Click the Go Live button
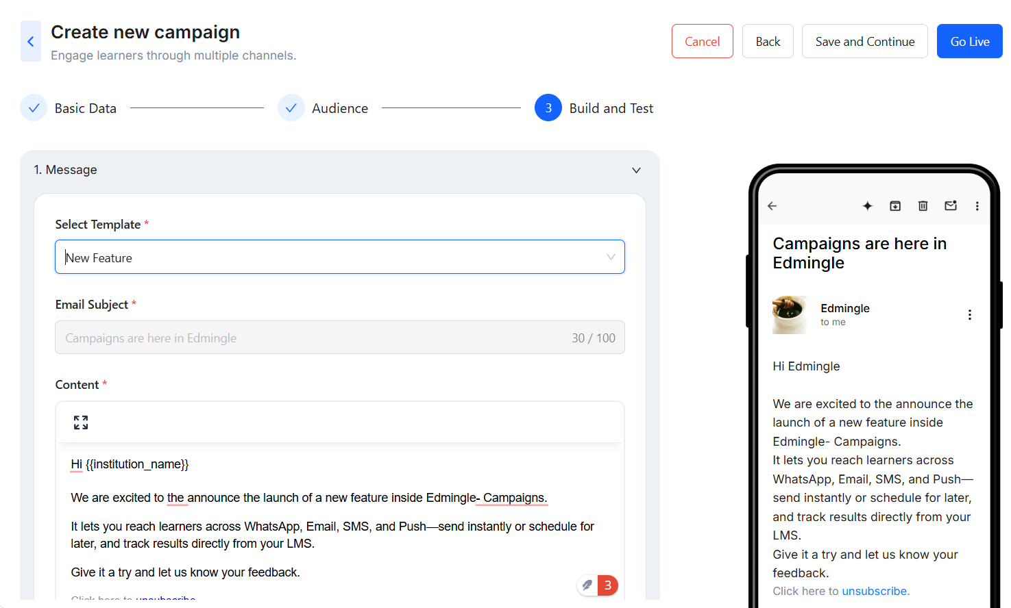The height and width of the screenshot is (608, 1011). (970, 41)
